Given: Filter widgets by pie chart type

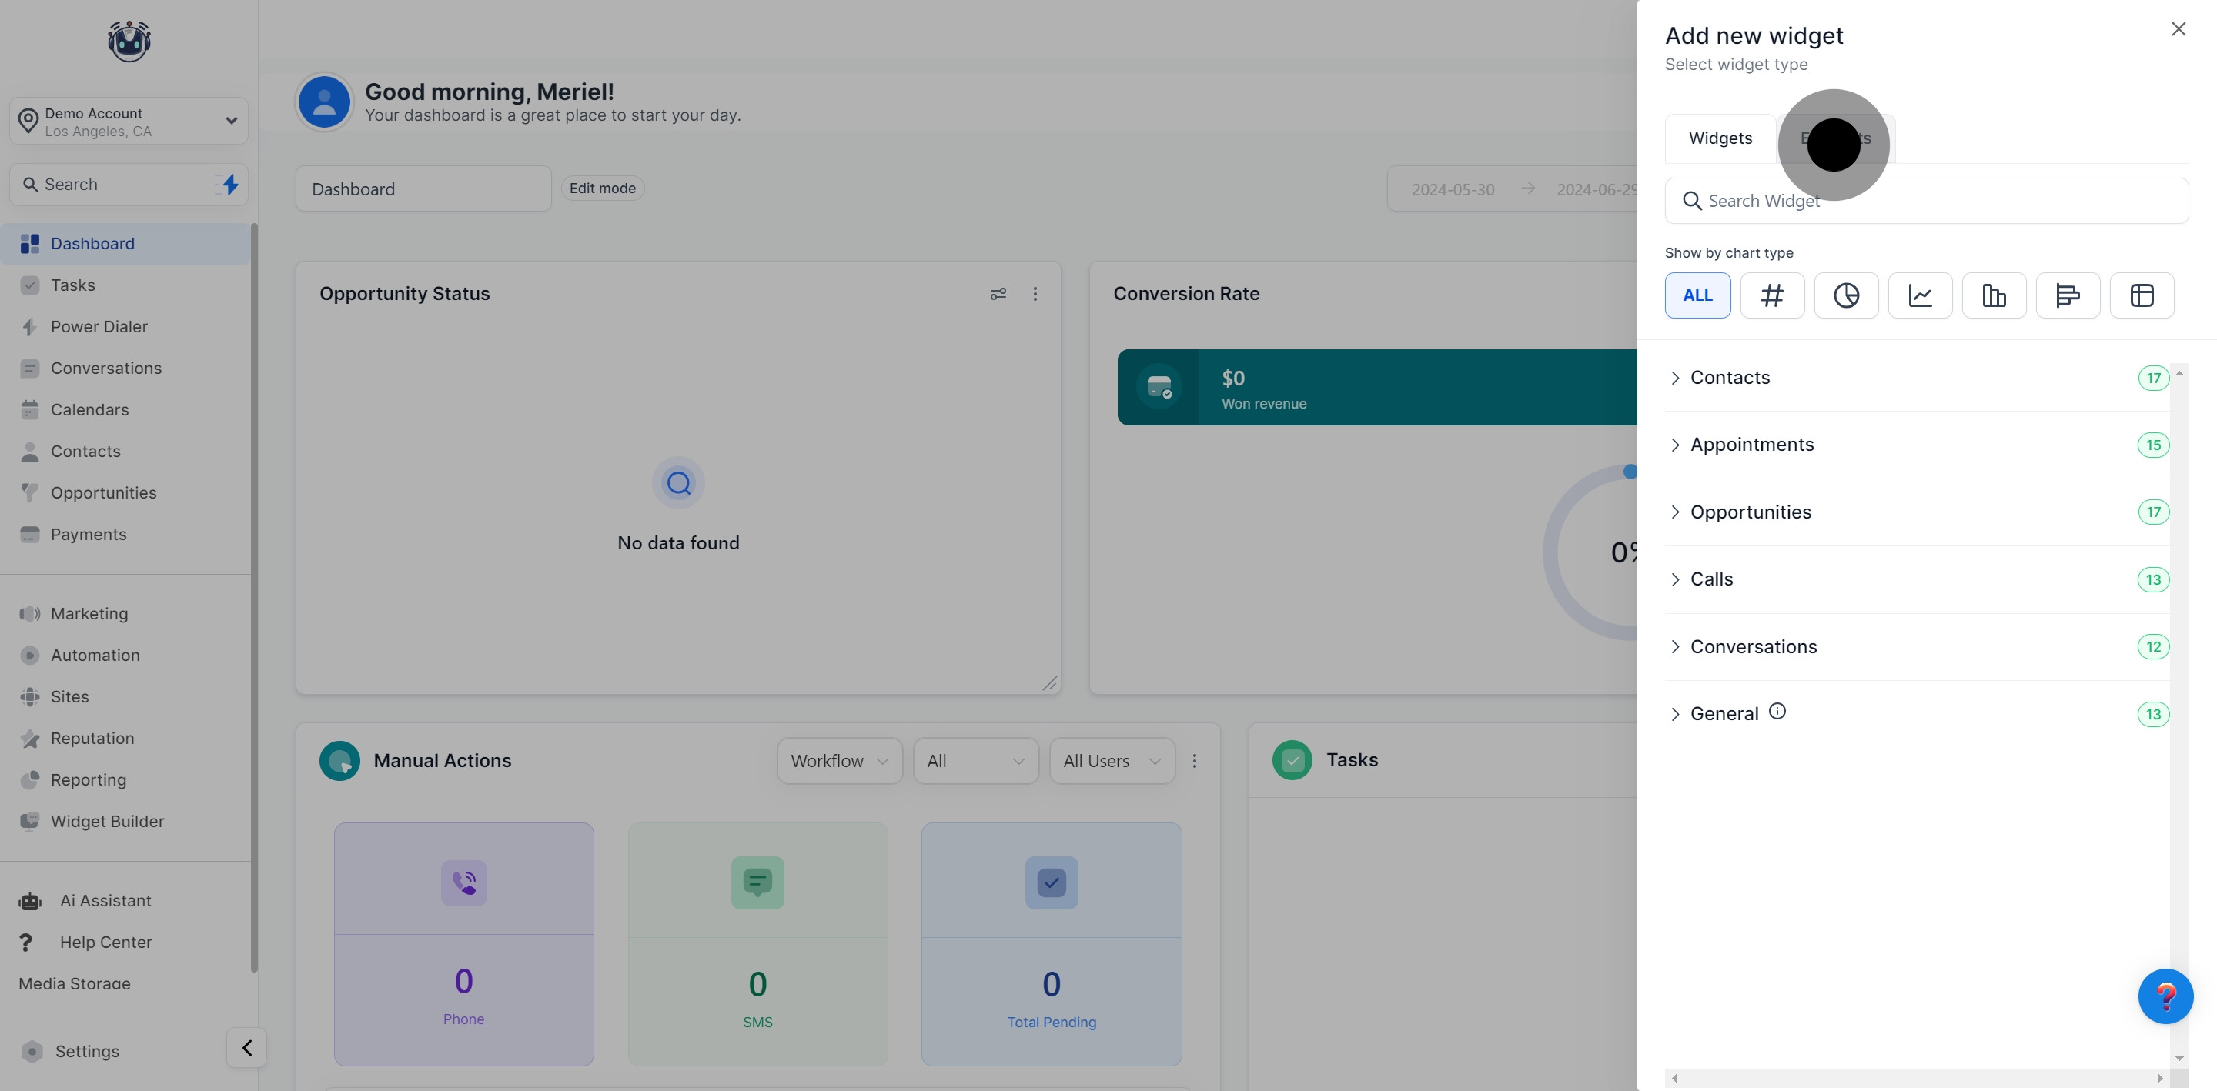Looking at the screenshot, I should click(1845, 295).
